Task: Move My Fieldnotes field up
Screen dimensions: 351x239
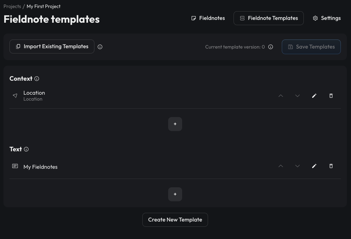Action: click(x=280, y=166)
